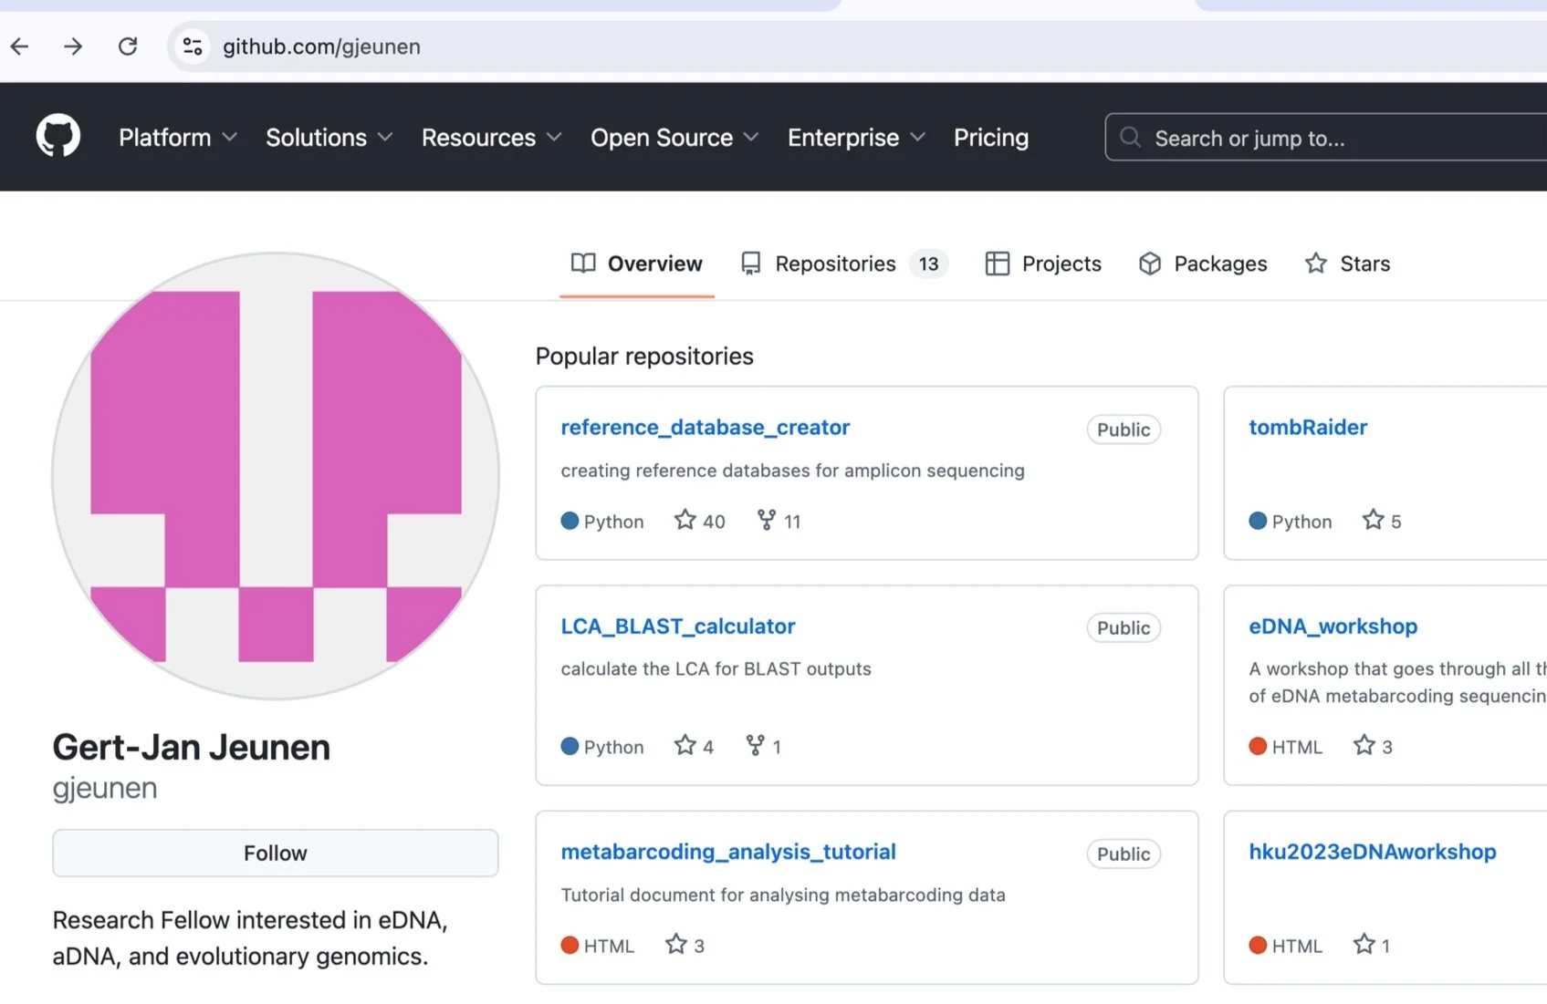Click the HTML language dot on metabarcoding_analysis_tutorial
The image size is (1547, 1004).
[570, 945]
